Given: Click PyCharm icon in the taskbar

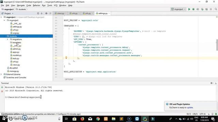Looking at the screenshot, I should 145,119.
